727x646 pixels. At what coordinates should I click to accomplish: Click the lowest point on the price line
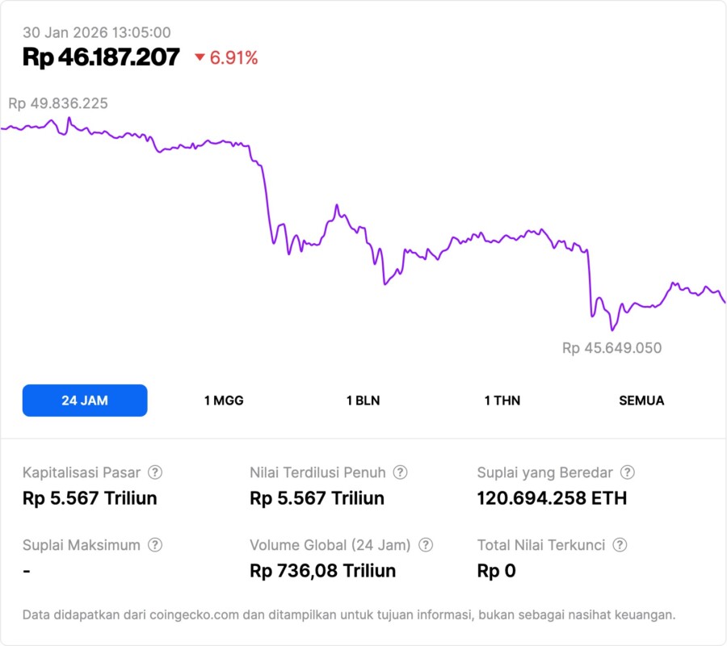pyautogui.click(x=612, y=330)
